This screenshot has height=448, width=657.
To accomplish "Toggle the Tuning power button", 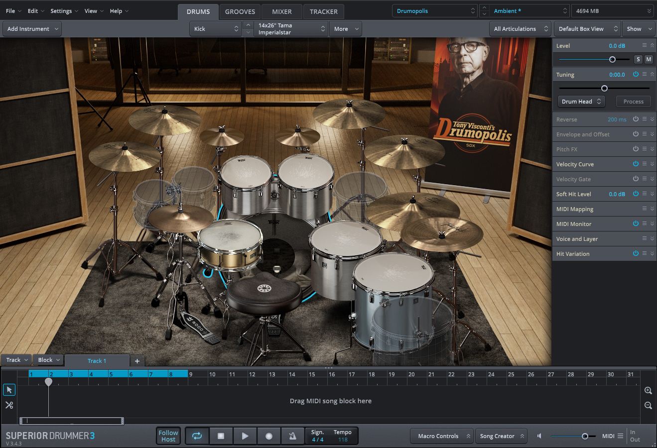I will (636, 74).
